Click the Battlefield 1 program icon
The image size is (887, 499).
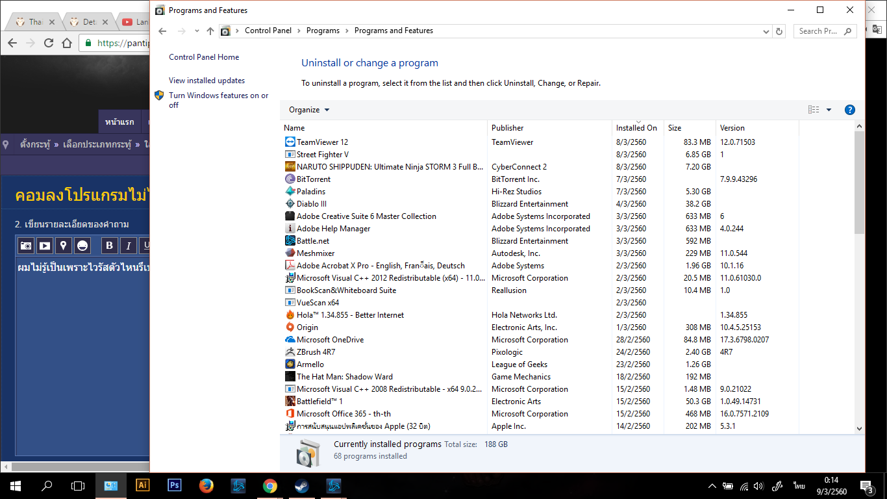290,401
